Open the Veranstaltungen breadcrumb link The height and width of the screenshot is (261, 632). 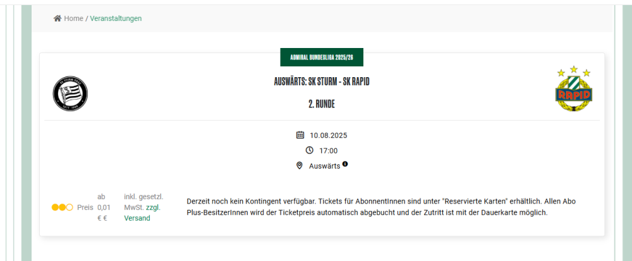(116, 18)
